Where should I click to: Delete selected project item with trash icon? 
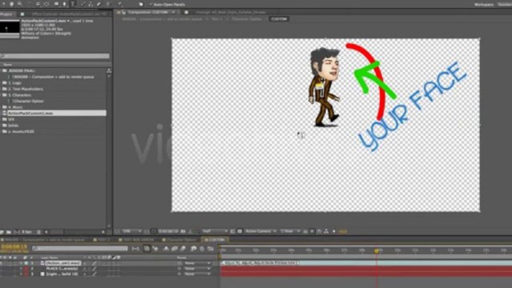pos(38,232)
